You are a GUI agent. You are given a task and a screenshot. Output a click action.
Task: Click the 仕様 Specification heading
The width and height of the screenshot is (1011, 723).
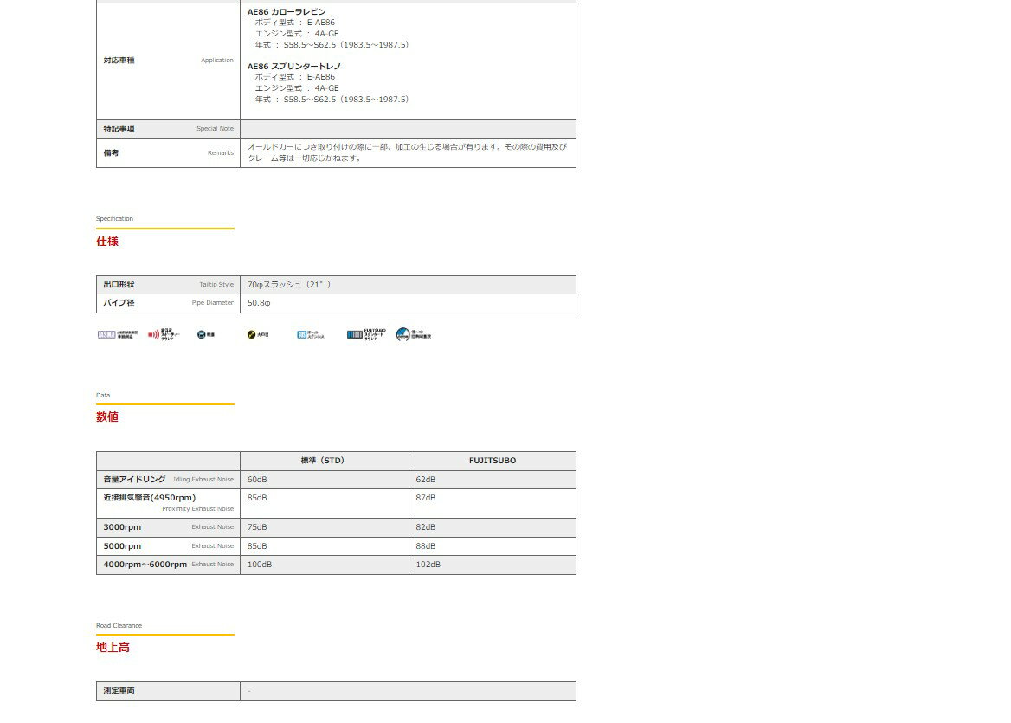pyautogui.click(x=107, y=242)
